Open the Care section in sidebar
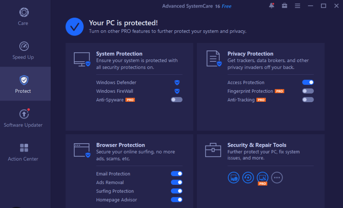This screenshot has height=208, width=343. tap(24, 17)
